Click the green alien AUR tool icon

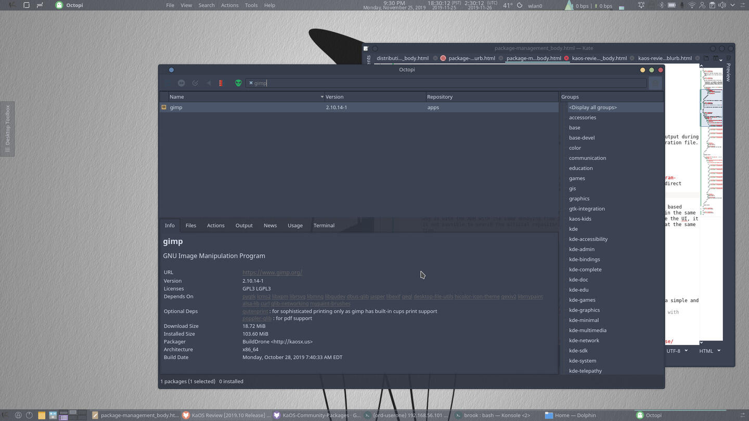[x=238, y=83]
